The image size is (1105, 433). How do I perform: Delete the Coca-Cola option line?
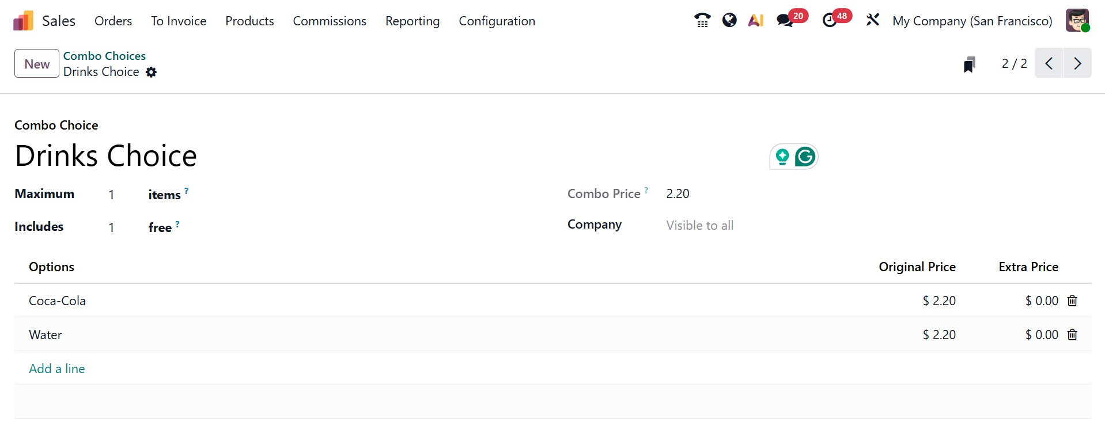pos(1072,300)
